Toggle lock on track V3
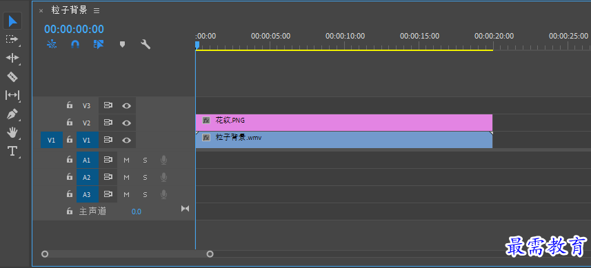Screen dimensions: 591x268 (x=70, y=105)
